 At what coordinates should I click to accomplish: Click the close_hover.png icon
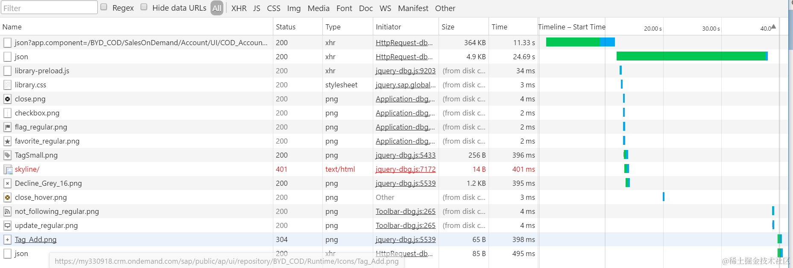pos(7,197)
